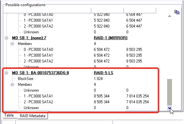Screen dimensions: 184x124
Task: Select MD SB 1: BA-0010753736D6:8 configuration
Action: (x=41, y=73)
